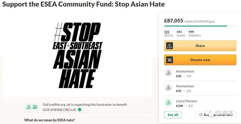Click the charity building icon
This screenshot has height=124, width=241.
(x=35, y=107)
